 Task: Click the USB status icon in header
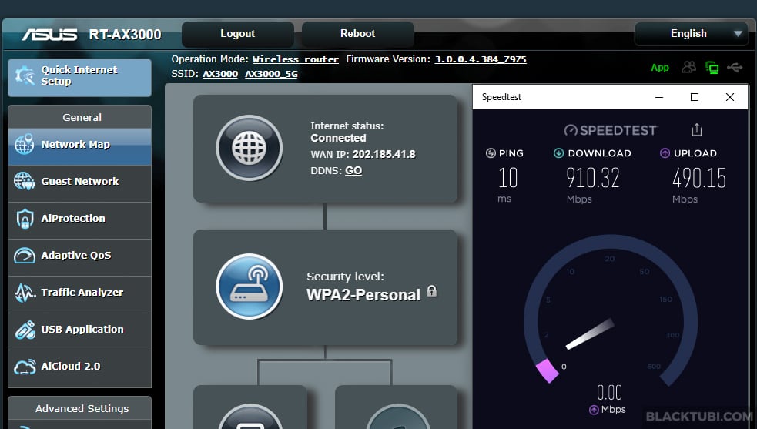tap(735, 67)
